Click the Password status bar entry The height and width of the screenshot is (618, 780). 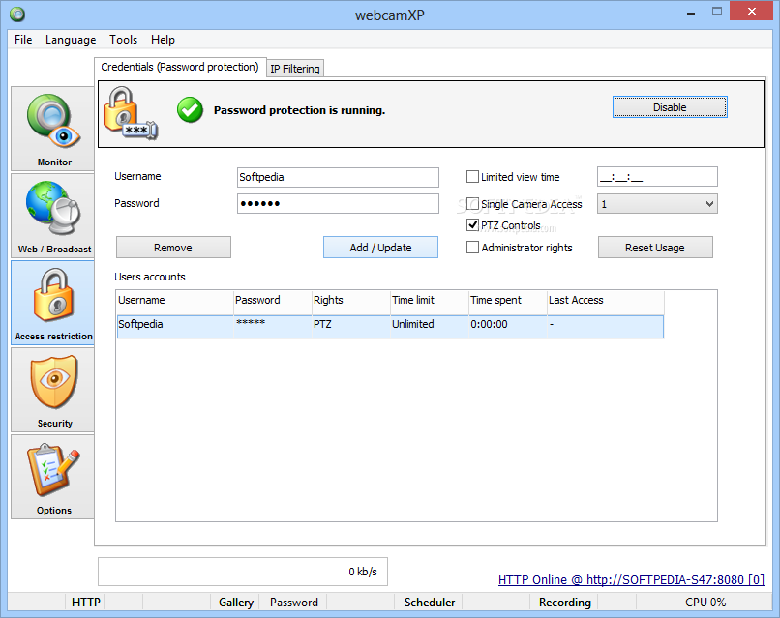(294, 603)
